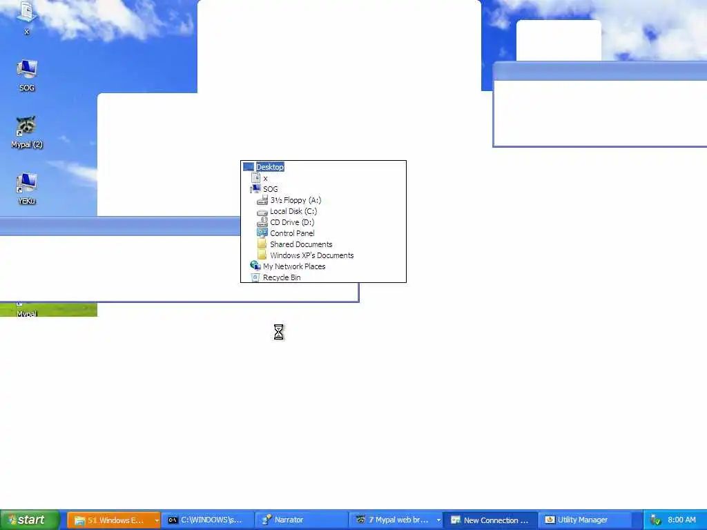The height and width of the screenshot is (530, 707).
Task: Choose Control Panel entry in tree
Action: pos(292,233)
